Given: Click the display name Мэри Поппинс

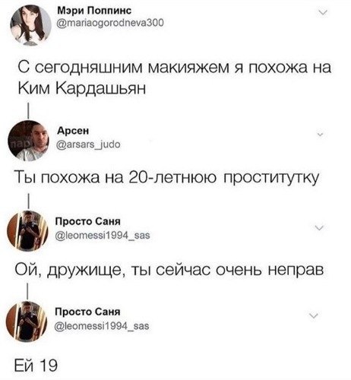Looking at the screenshot, I should pyautogui.click(x=94, y=11).
